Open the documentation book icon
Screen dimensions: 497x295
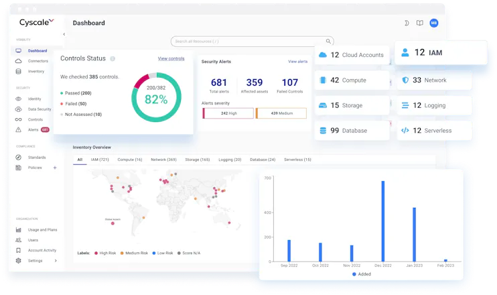(x=420, y=23)
